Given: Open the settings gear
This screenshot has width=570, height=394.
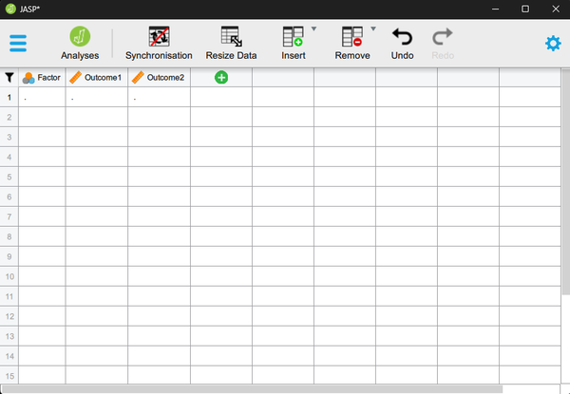Looking at the screenshot, I should (553, 44).
